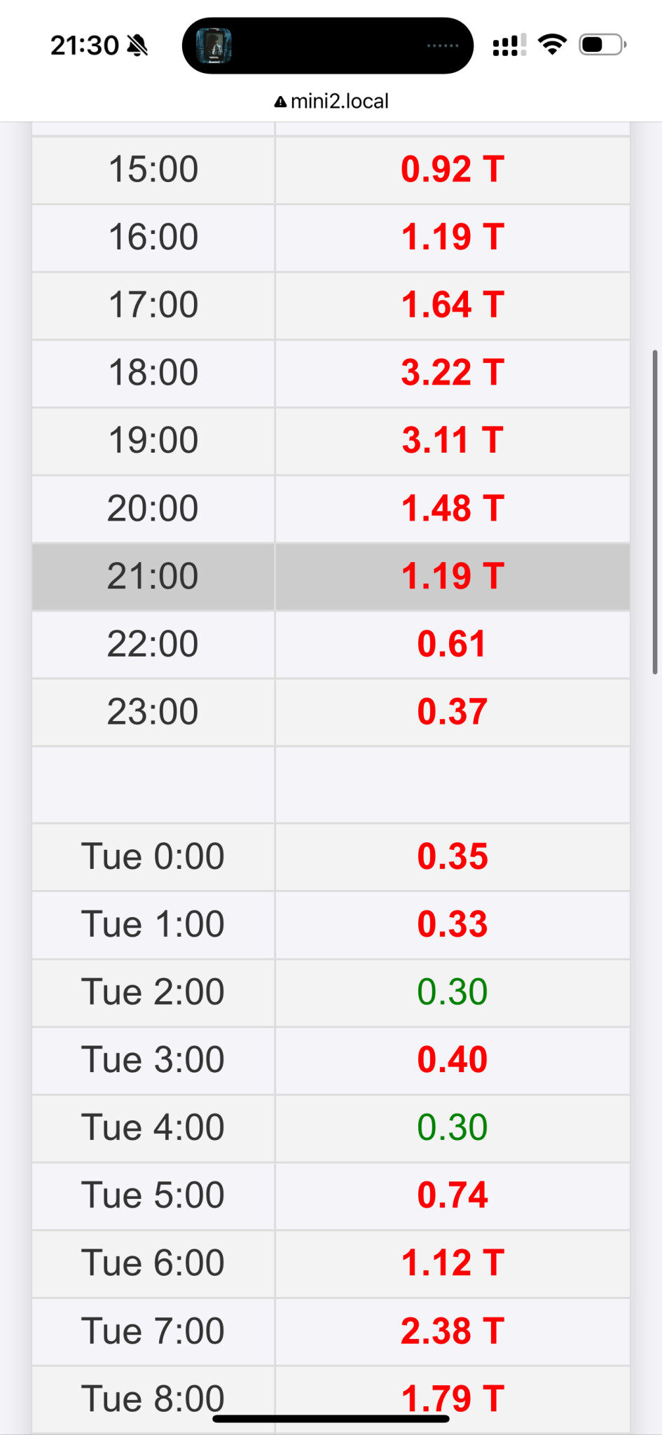The height and width of the screenshot is (1435, 662).
Task: Tap the Wi-Fi status icon
Action: pos(553,45)
